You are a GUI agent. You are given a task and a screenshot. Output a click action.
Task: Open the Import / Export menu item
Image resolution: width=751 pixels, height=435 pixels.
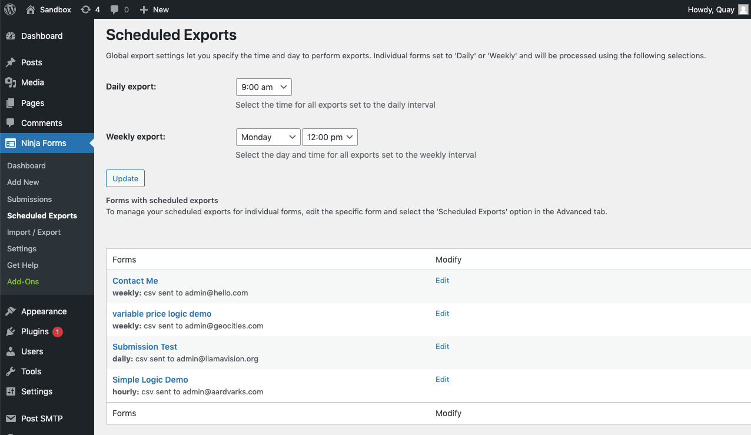pos(34,232)
